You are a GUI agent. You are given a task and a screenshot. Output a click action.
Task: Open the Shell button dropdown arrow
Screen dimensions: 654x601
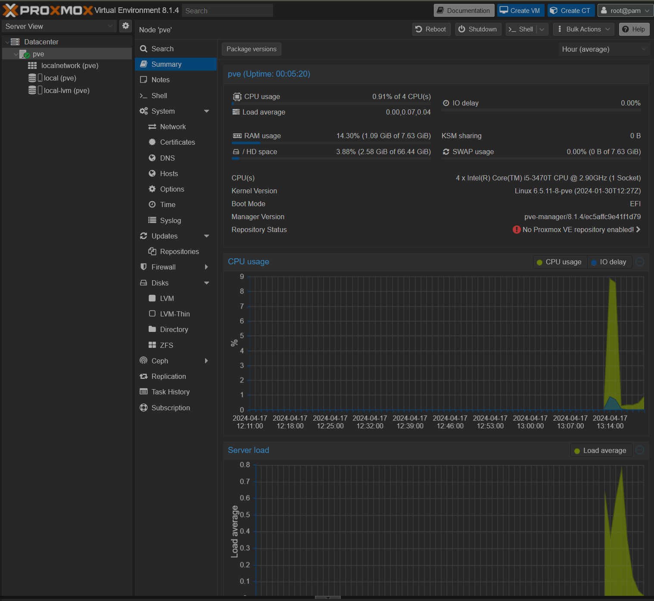[542, 29]
